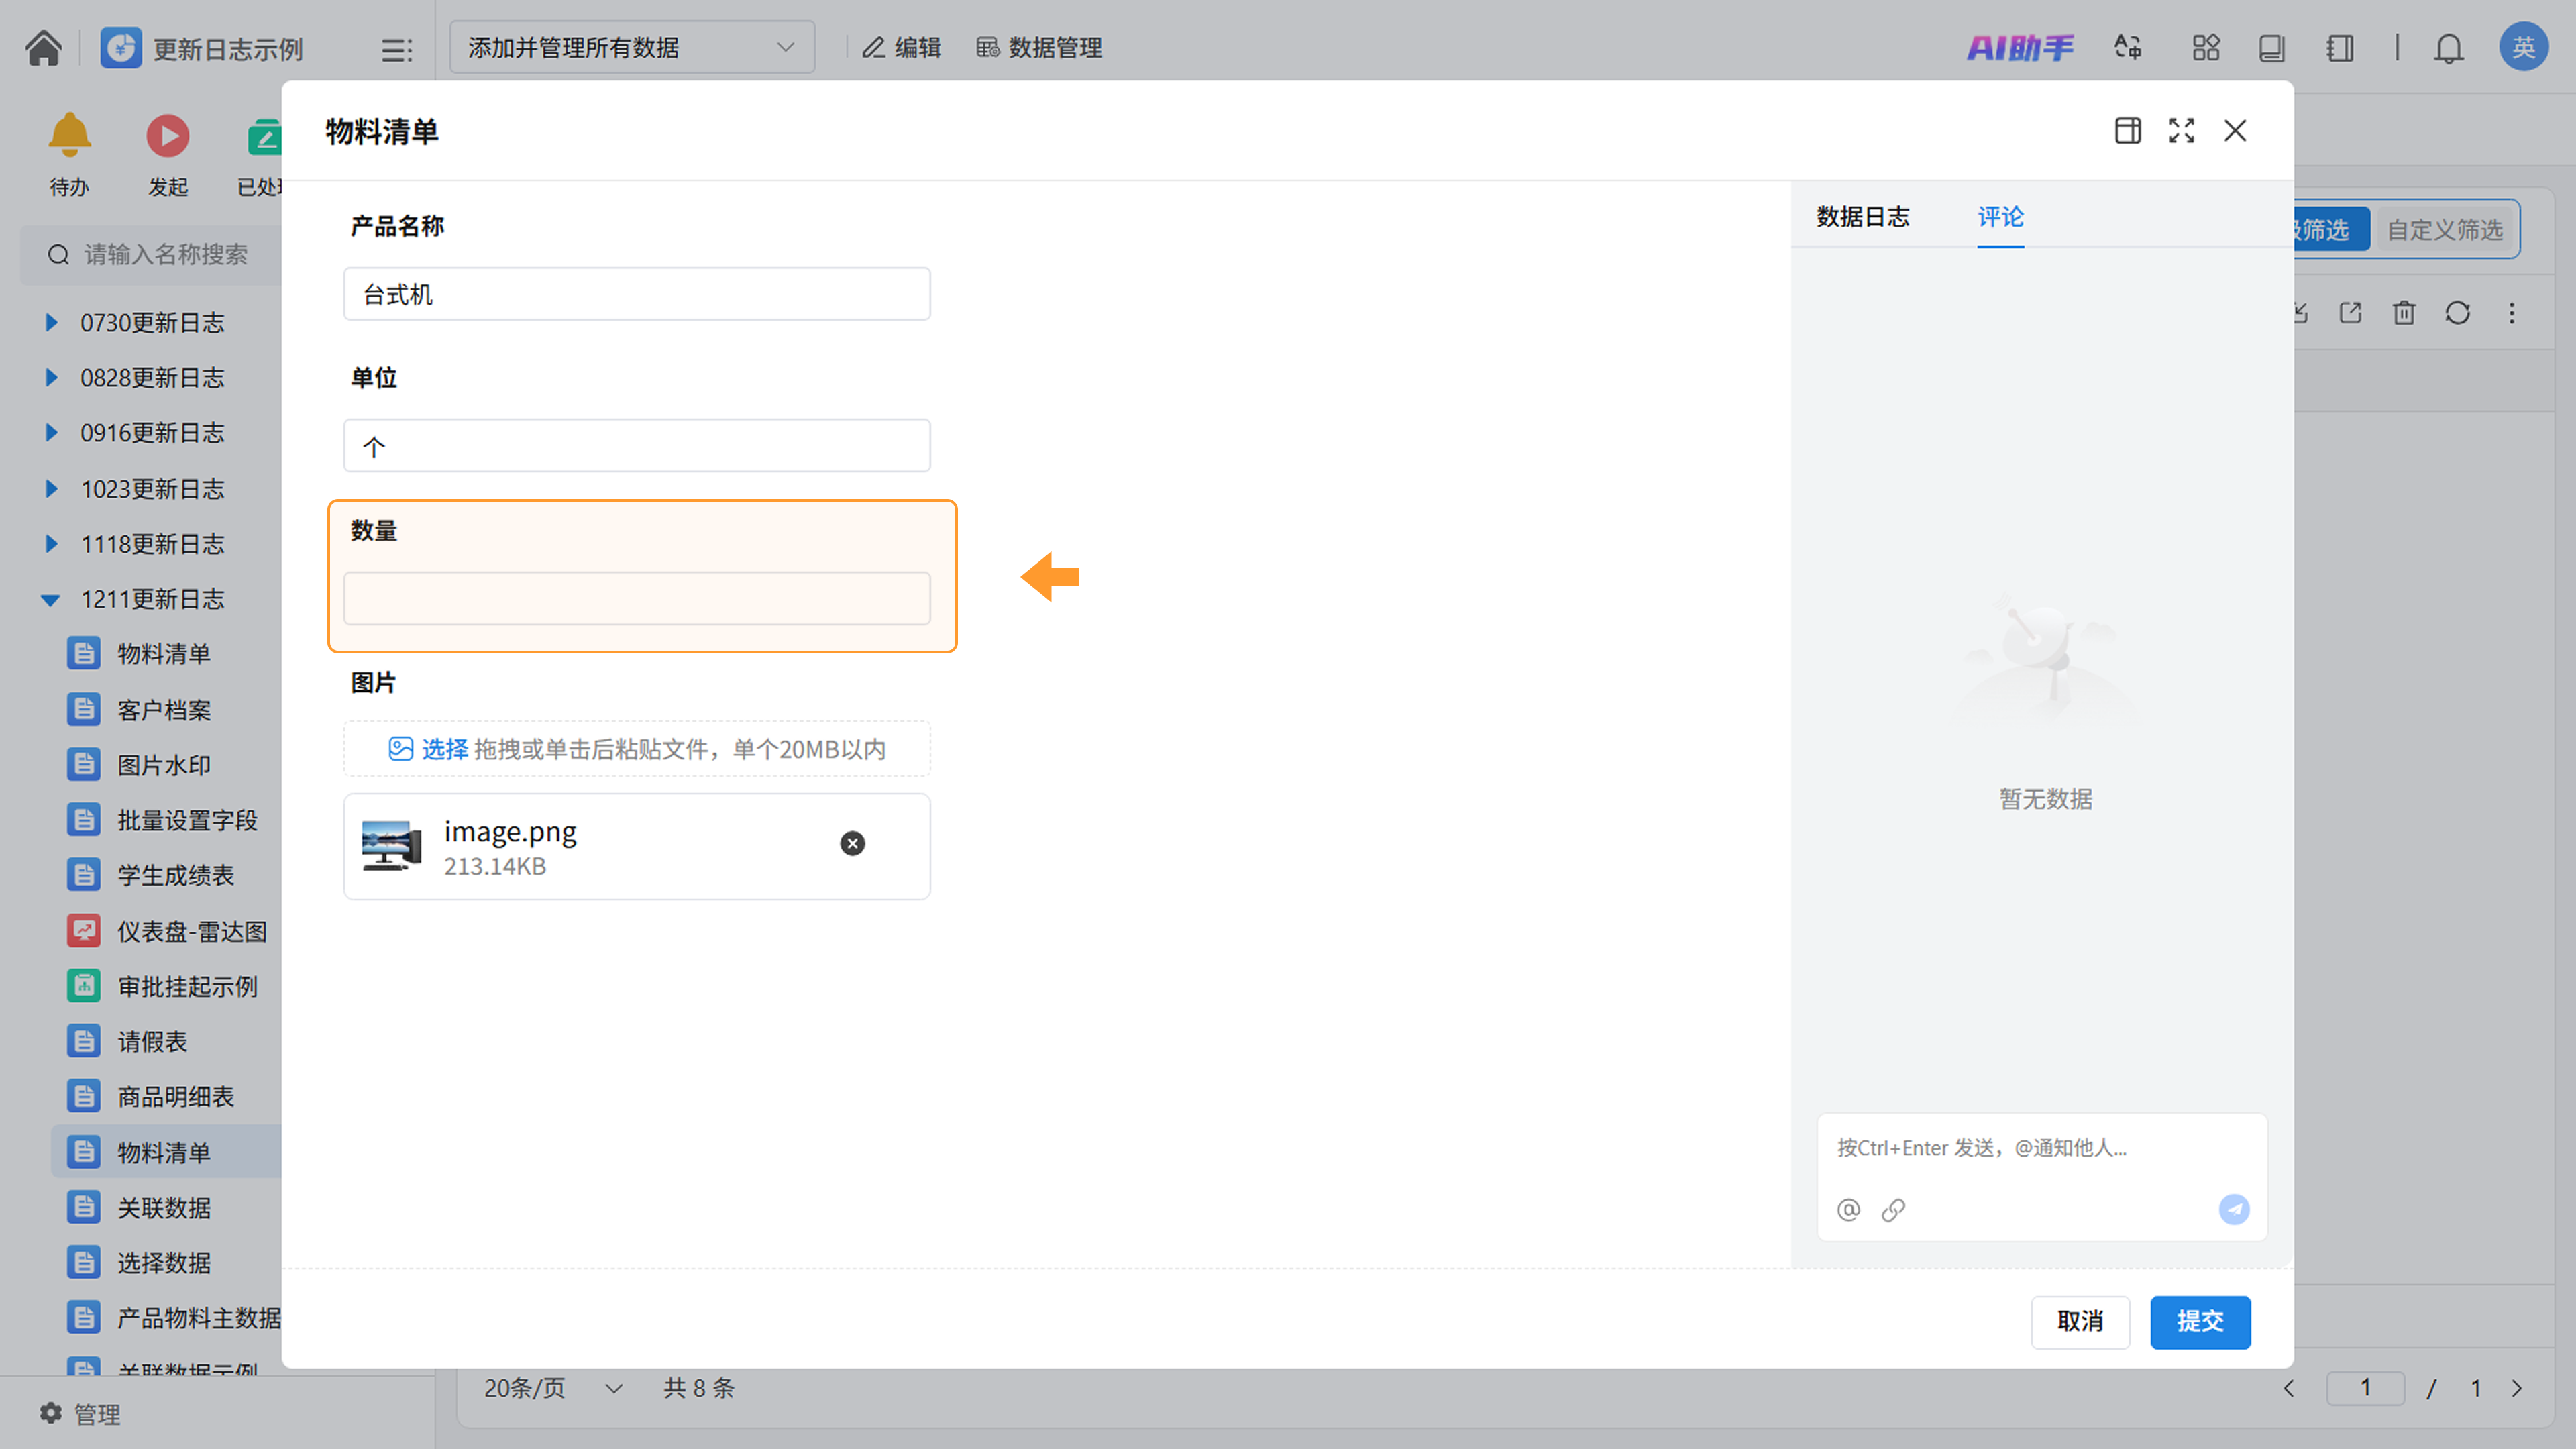Click the 取消 button
The image size is (2576, 1449).
2079,1321
